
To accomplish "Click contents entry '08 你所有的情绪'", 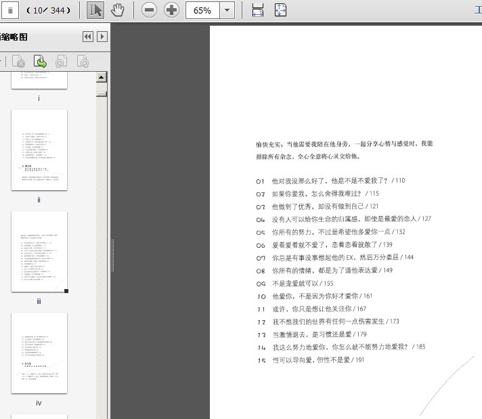I will tap(324, 271).
